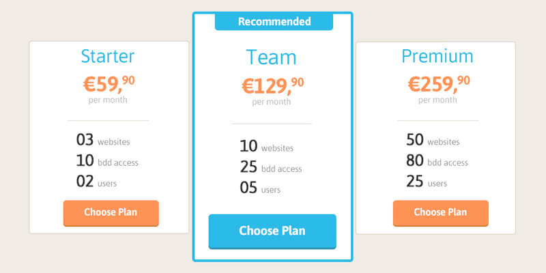The width and height of the screenshot is (546, 273).
Task: Click Choose Plan under Premium
Action: 440,212
